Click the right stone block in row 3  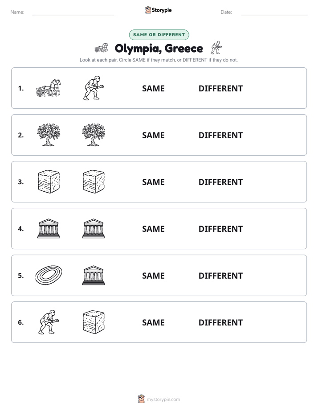pyautogui.click(x=94, y=181)
